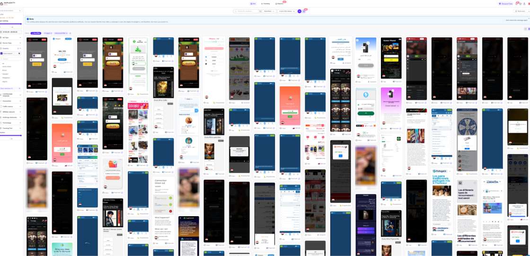Collapse the Country filter section
Viewport: 530px width, 256px height.
[x=11, y=48]
